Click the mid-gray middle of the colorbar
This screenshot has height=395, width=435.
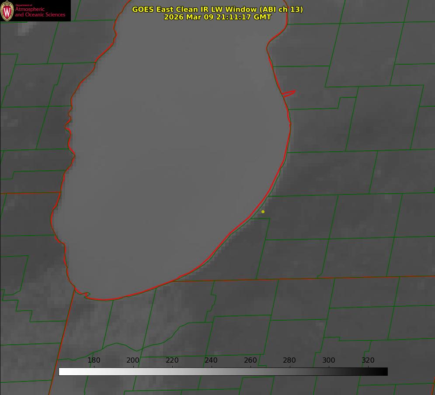[x=223, y=371]
